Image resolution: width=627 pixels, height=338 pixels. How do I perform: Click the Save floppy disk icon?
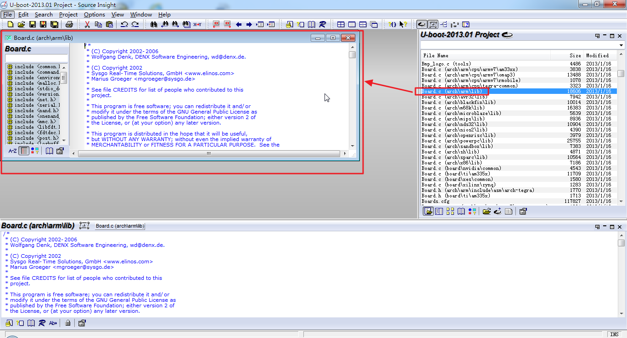coord(33,24)
